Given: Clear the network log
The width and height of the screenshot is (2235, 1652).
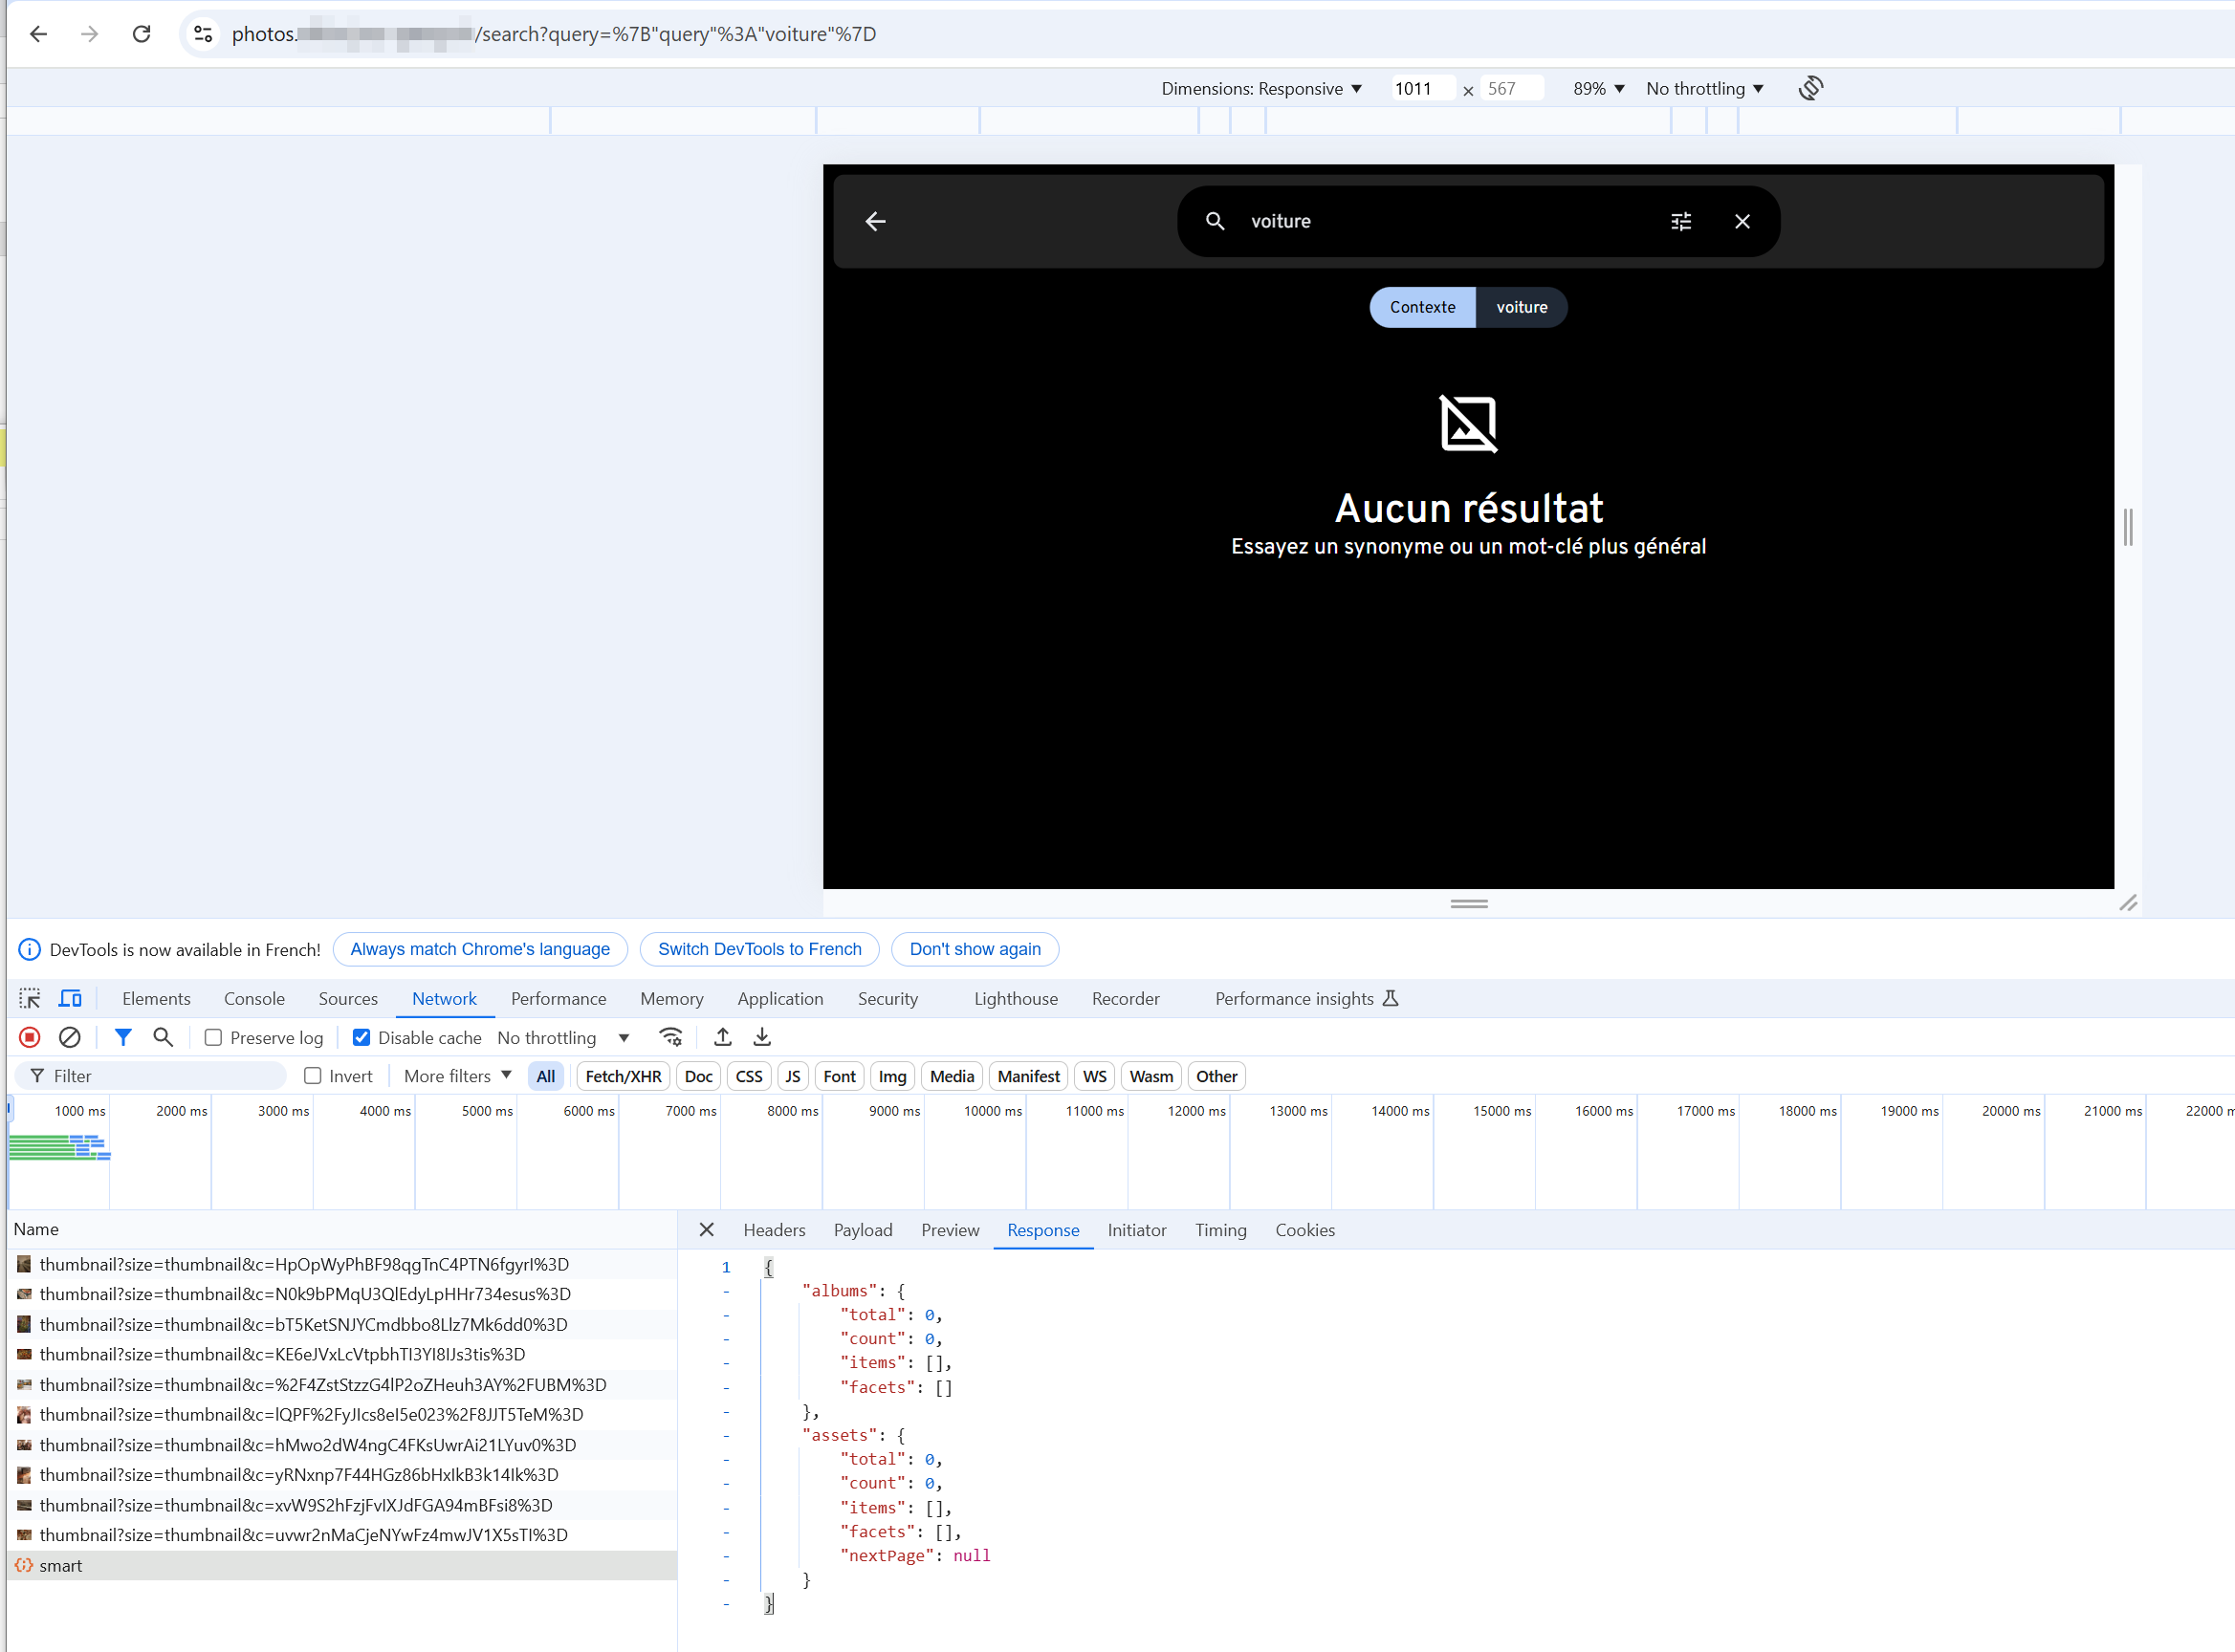Looking at the screenshot, I should pyautogui.click(x=69, y=1037).
